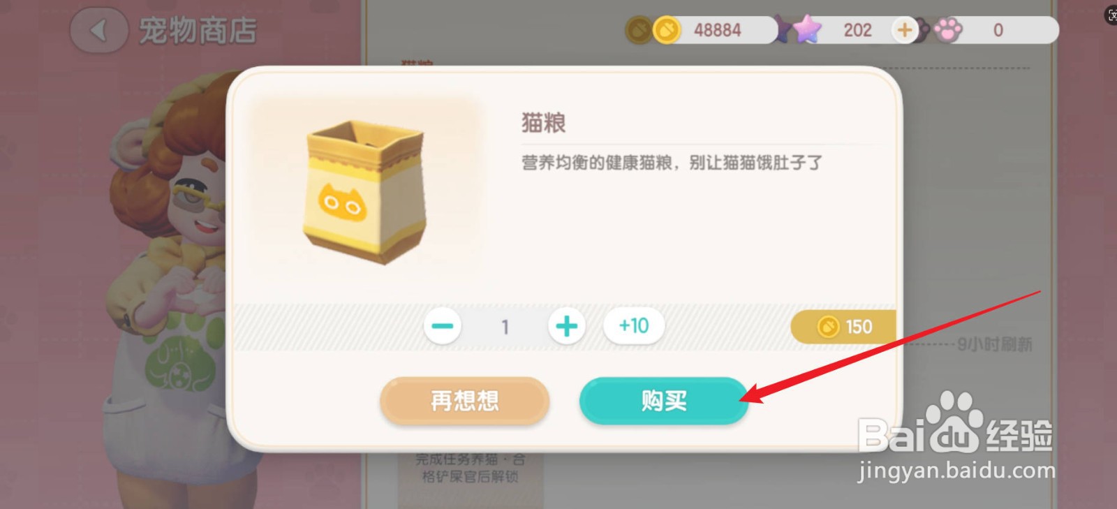The image size is (1117, 509).
Task: Click the 宠物商店 title label
Action: coord(198,31)
